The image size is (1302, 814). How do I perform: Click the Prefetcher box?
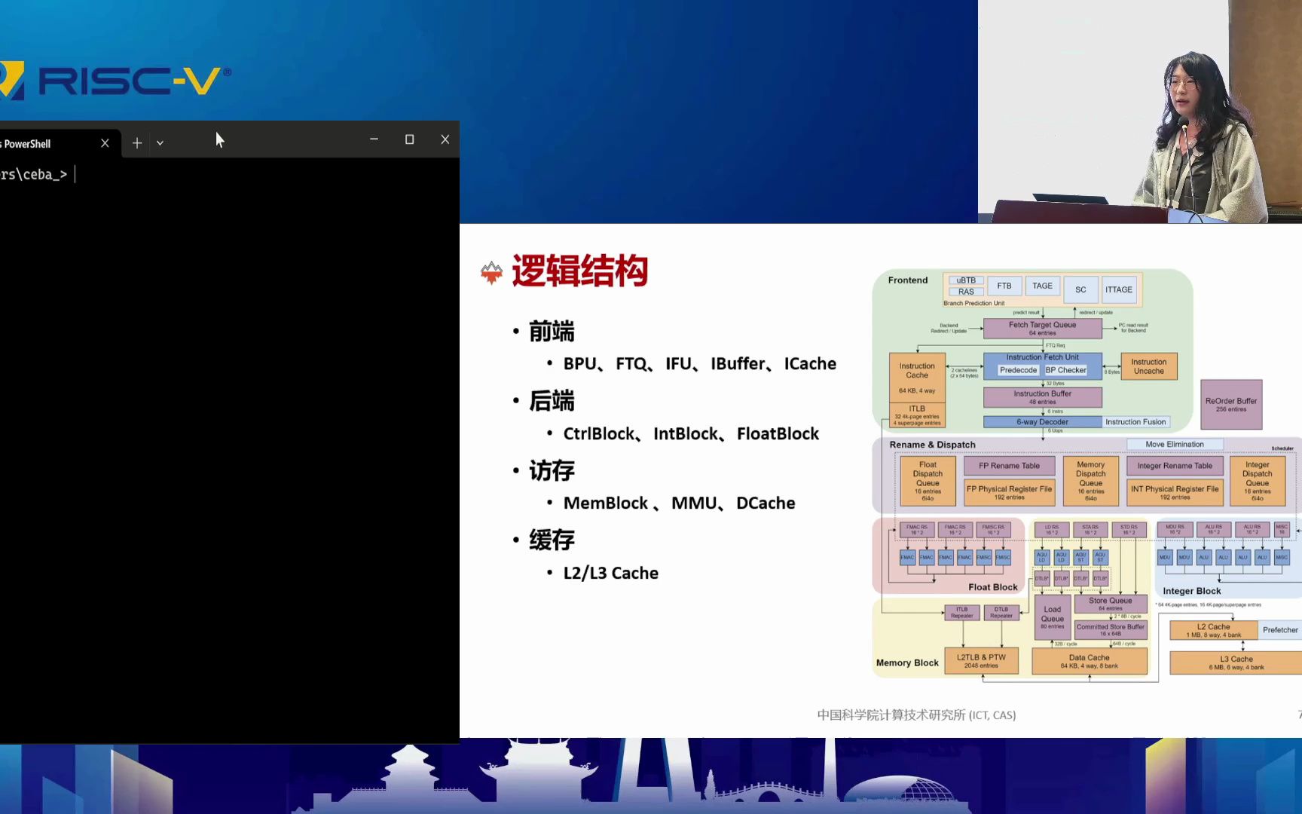coord(1280,630)
